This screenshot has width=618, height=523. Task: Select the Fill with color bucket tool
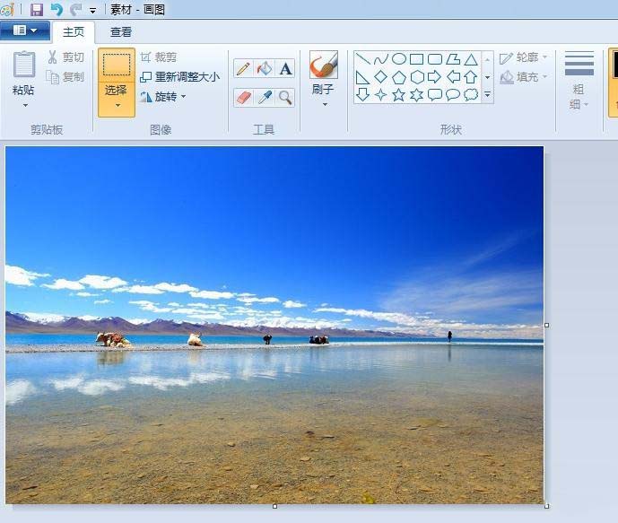coord(265,68)
